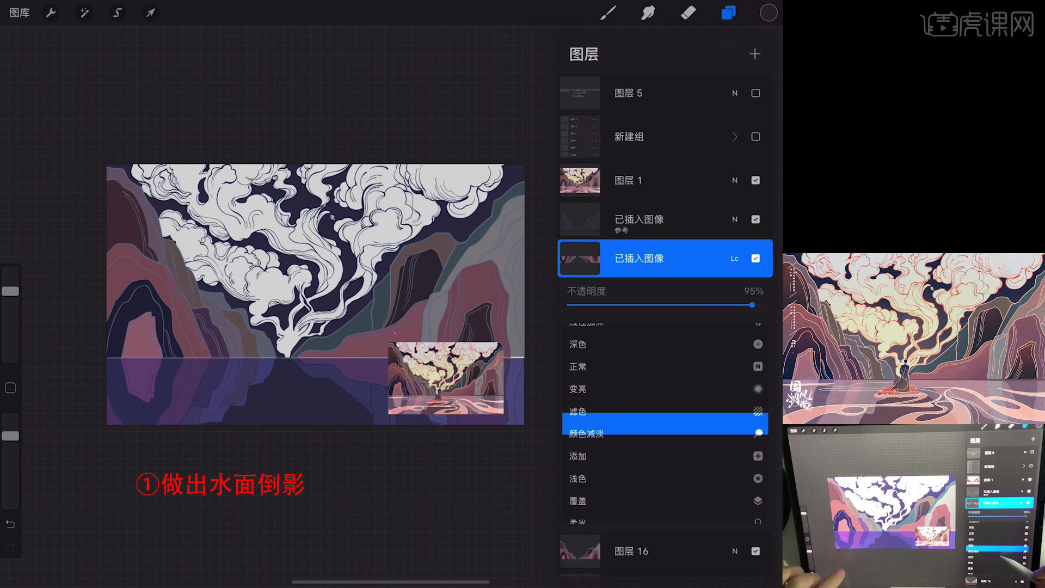Open the Actions wrench menu
Image resolution: width=1045 pixels, height=588 pixels.
click(51, 13)
